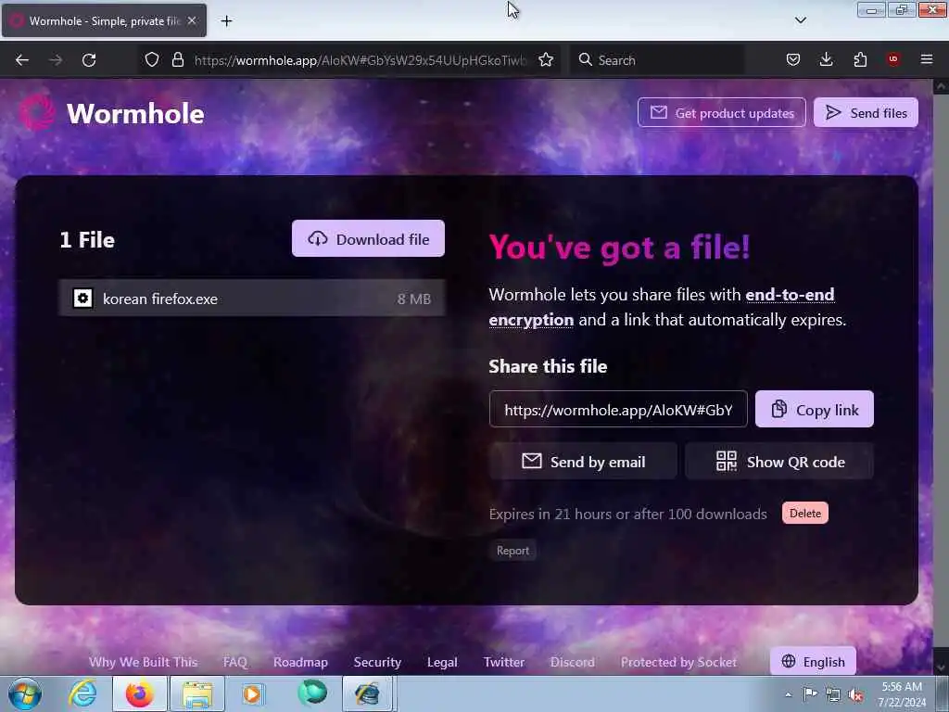Click Send by email button

(583, 462)
